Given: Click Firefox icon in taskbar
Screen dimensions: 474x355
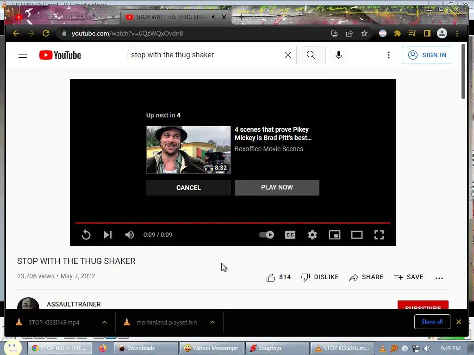Looking at the screenshot, I should pos(103,348).
